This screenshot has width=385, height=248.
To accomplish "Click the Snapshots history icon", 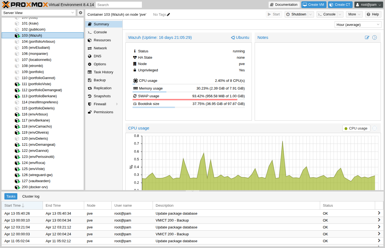I will [x=90, y=96].
